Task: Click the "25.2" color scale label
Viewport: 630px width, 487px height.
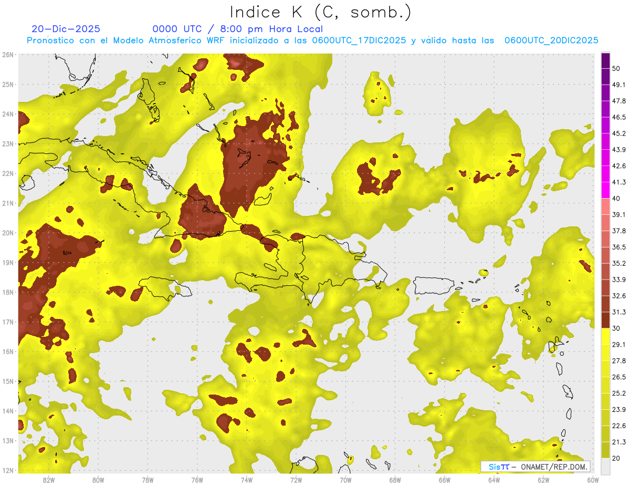Action: coord(619,393)
